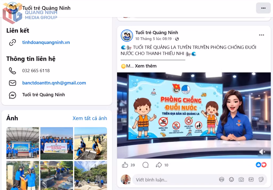Expand the post text with Xem thêm
273x190 pixels.
point(146,66)
